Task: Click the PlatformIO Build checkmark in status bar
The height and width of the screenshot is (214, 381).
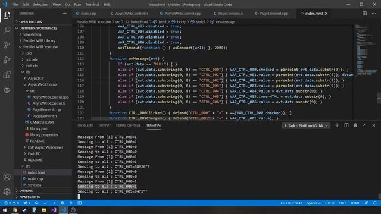Action: pos(45,203)
